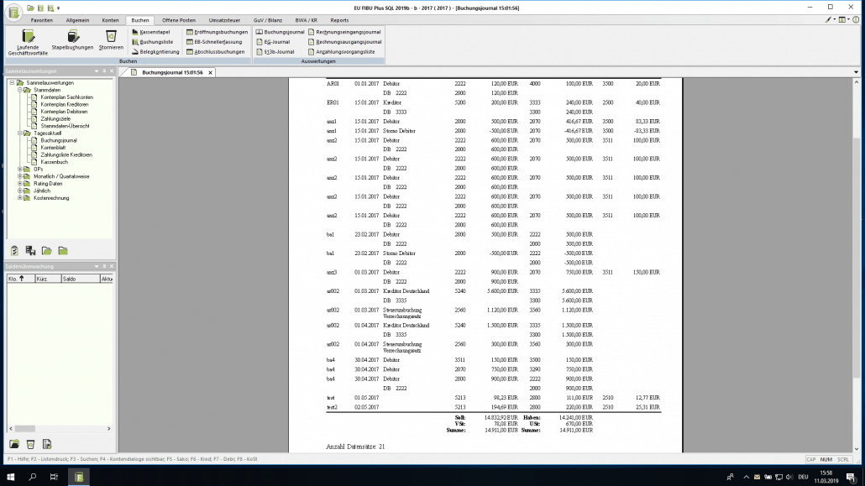Open the GuV / Bilanz ribbon tab
The height and width of the screenshot is (486, 865).
pyautogui.click(x=268, y=20)
